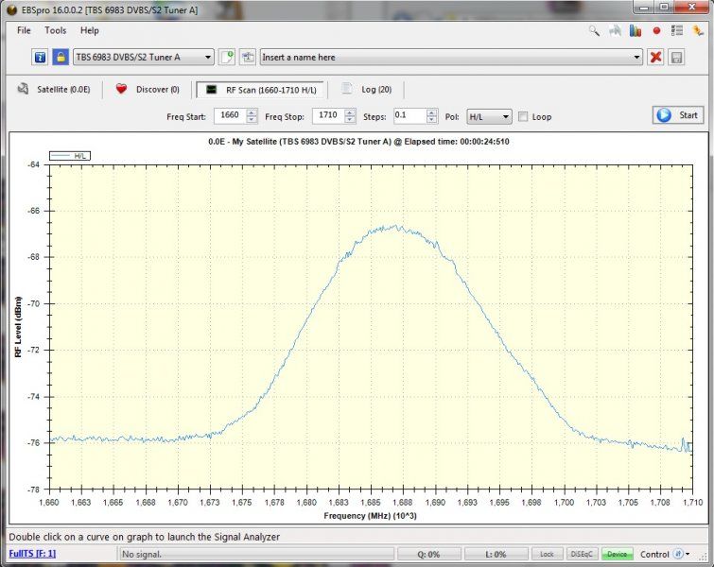Expand the 'Insert a name here' combo box
This screenshot has height=567, width=714.
[636, 58]
